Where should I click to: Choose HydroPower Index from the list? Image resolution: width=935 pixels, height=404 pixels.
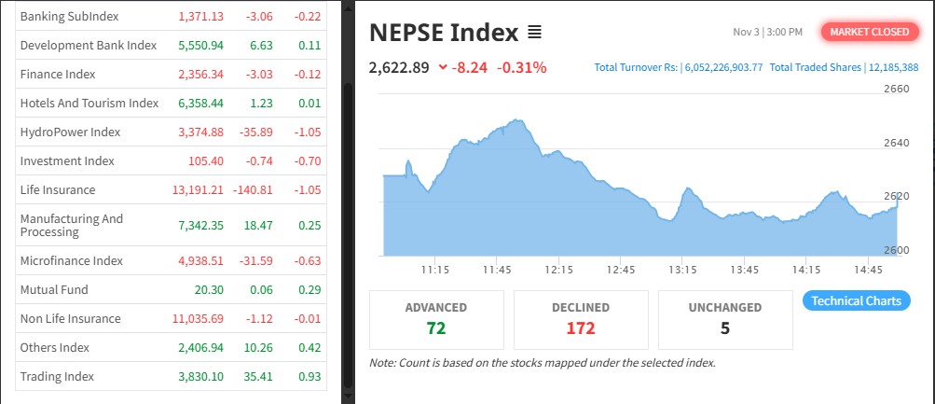click(70, 132)
